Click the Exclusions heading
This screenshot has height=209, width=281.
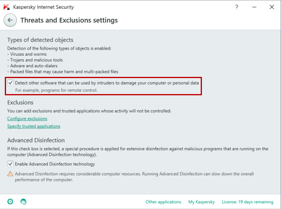point(20,102)
